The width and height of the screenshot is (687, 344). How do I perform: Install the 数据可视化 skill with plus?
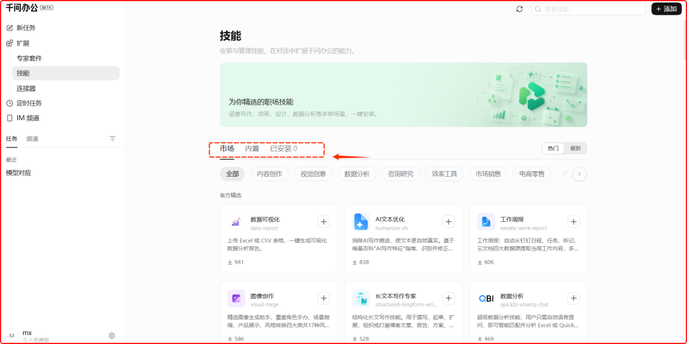pos(323,222)
